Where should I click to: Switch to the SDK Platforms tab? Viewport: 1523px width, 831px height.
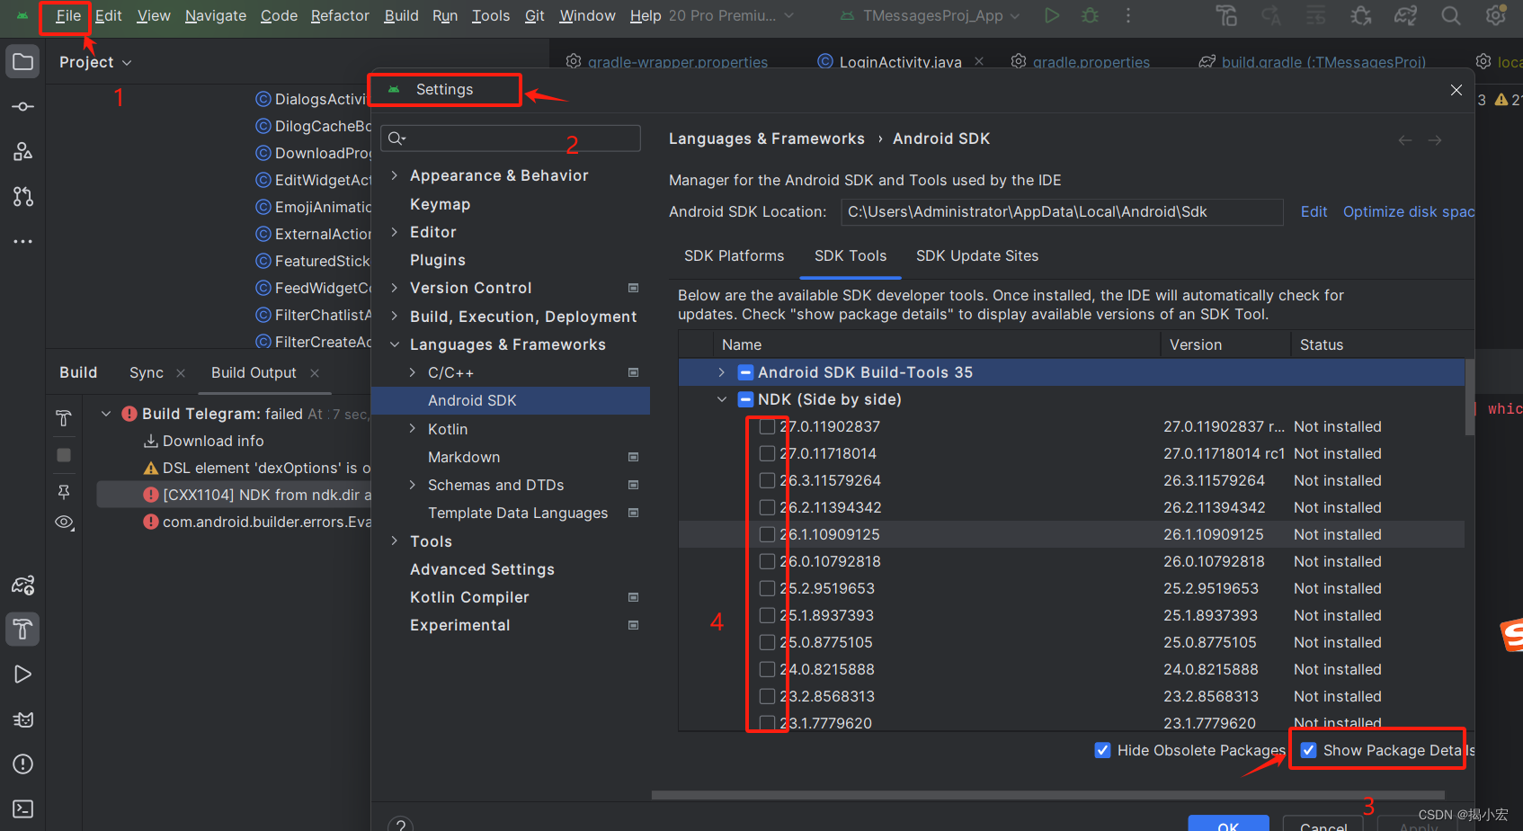[x=734, y=255]
